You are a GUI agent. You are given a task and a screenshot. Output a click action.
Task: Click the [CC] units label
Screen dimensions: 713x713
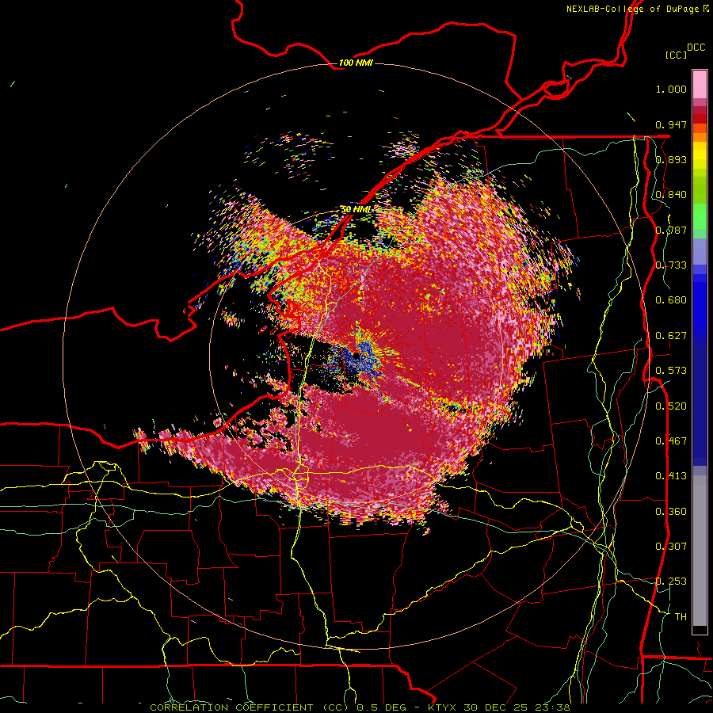[677, 55]
